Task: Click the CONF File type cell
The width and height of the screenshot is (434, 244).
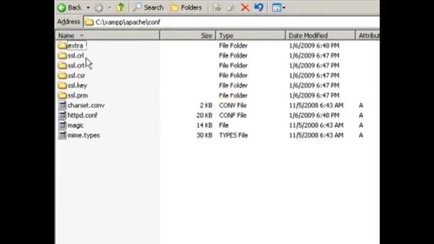Action: tap(233, 115)
